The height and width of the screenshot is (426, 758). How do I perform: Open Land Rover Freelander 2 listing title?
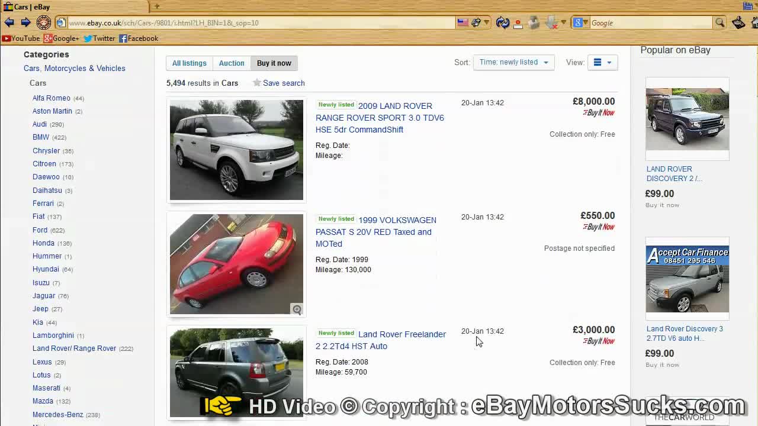(x=381, y=340)
